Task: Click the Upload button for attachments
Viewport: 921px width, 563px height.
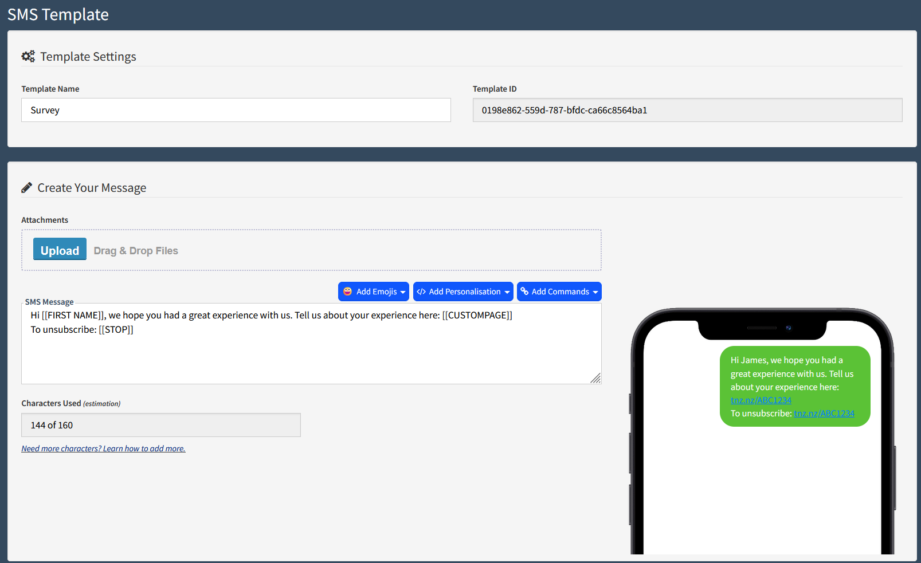Action: (x=59, y=250)
